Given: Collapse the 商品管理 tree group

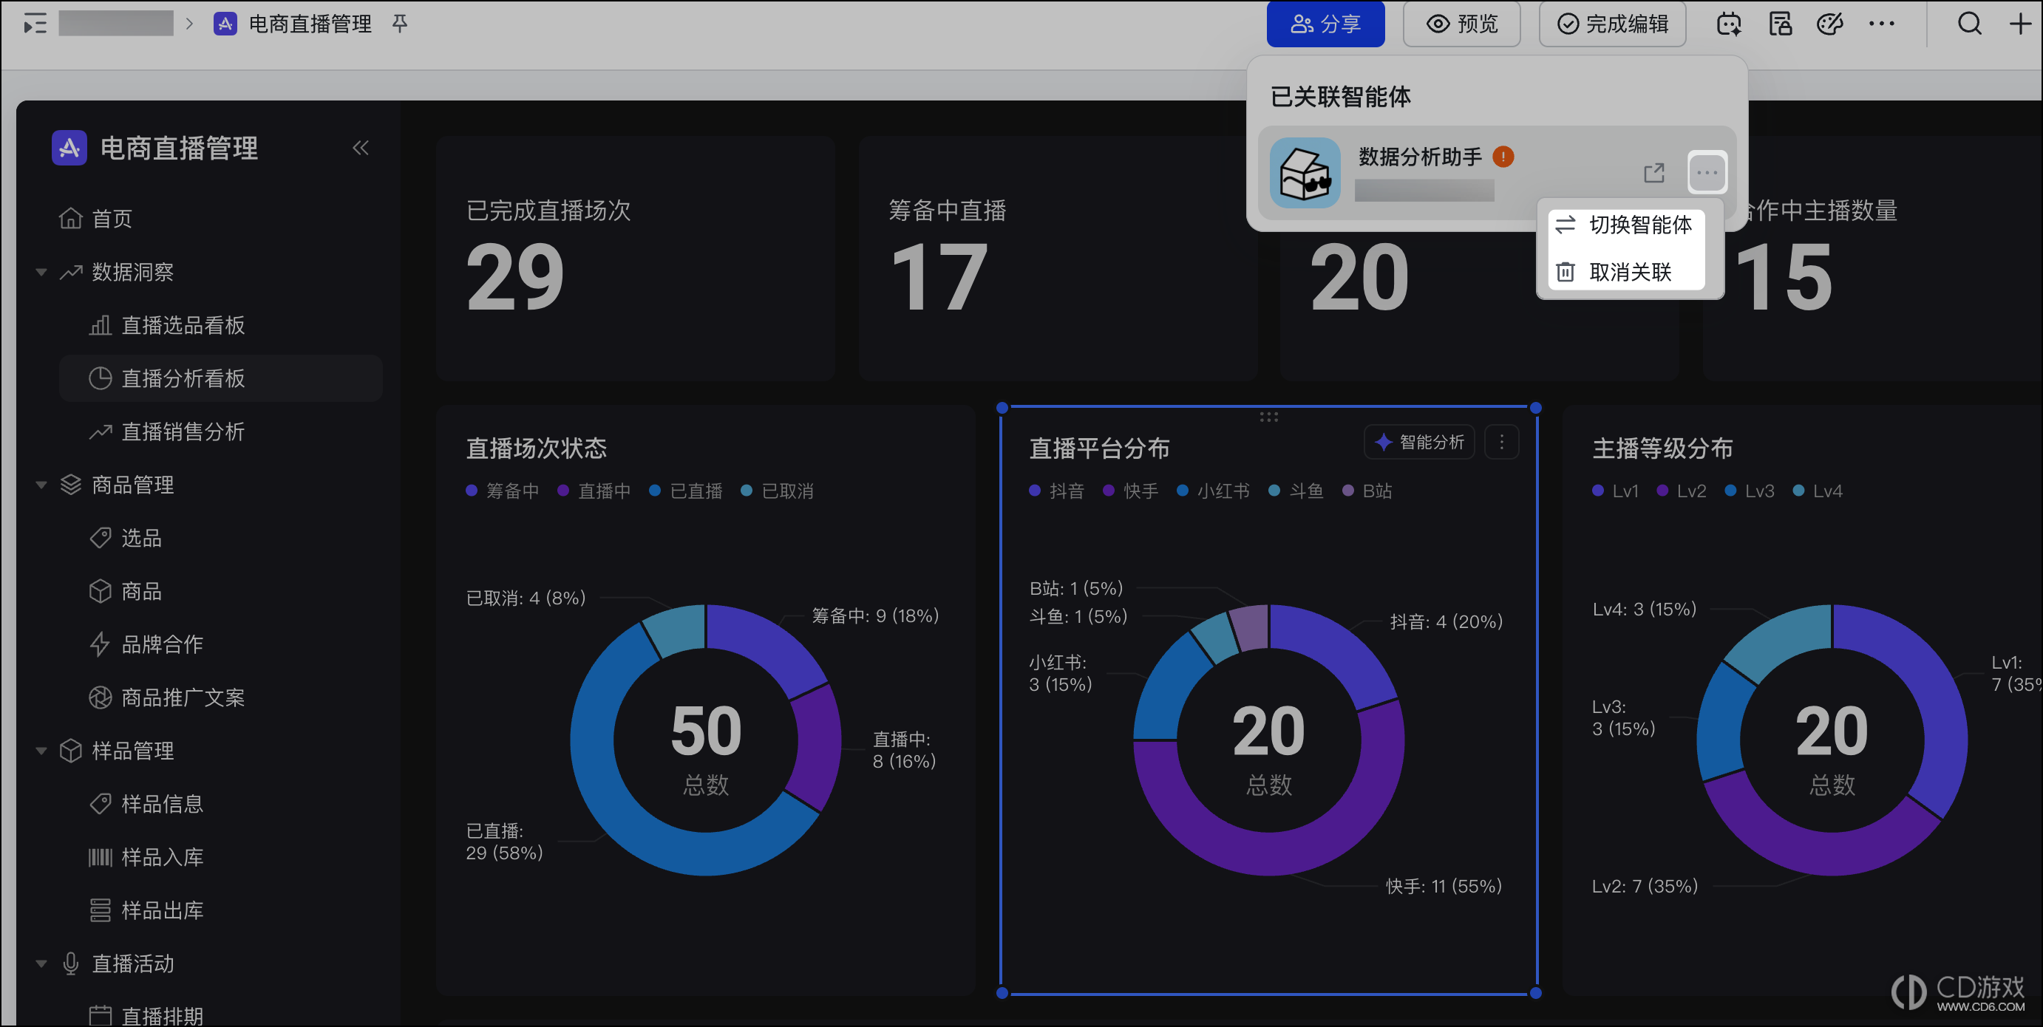Looking at the screenshot, I should 41,485.
